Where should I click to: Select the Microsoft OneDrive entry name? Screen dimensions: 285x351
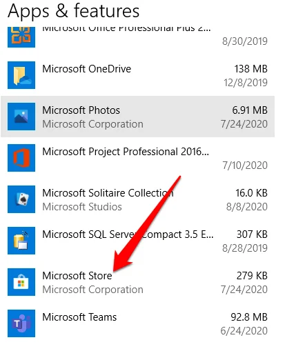(x=87, y=69)
